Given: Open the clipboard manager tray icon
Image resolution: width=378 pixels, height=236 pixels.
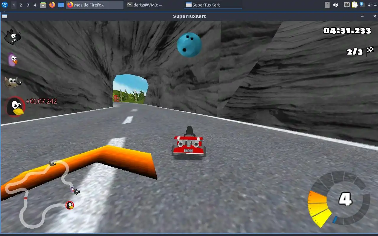Looking at the screenshot, I should click(x=354, y=5).
